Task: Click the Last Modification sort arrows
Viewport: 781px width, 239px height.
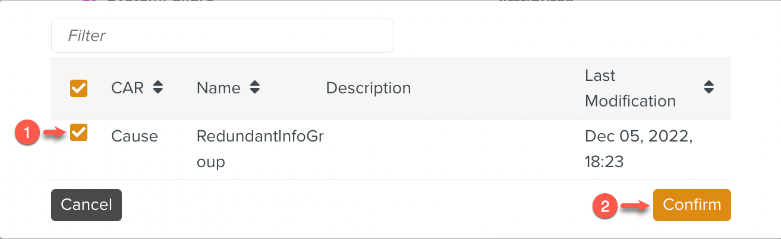Action: (x=708, y=88)
